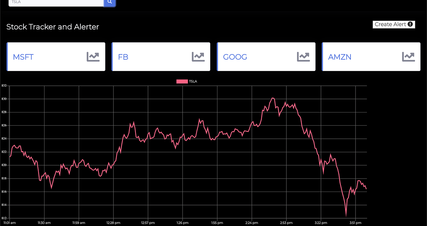Image resolution: width=427 pixels, height=226 pixels.
Task: Open the MSFT stock card
Action: tap(56, 57)
